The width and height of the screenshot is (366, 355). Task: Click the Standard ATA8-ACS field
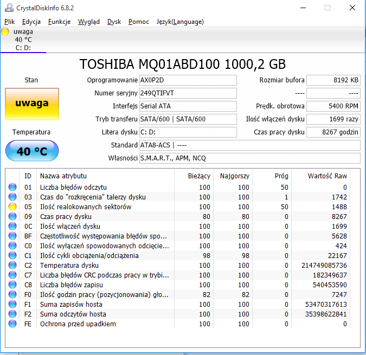(250, 145)
